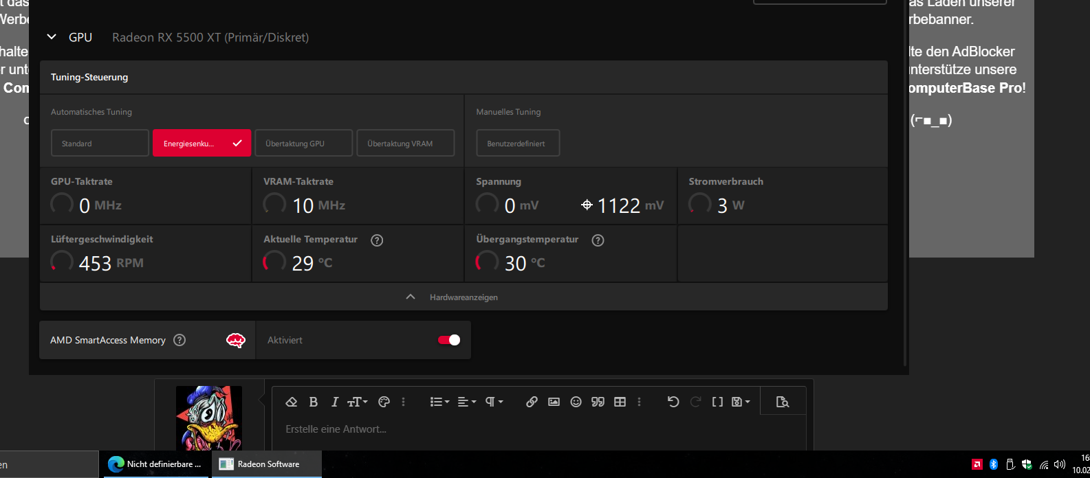Screen dimensions: 1090x478
Task: Open the Windows Security shield tray icon
Action: click(x=1027, y=464)
